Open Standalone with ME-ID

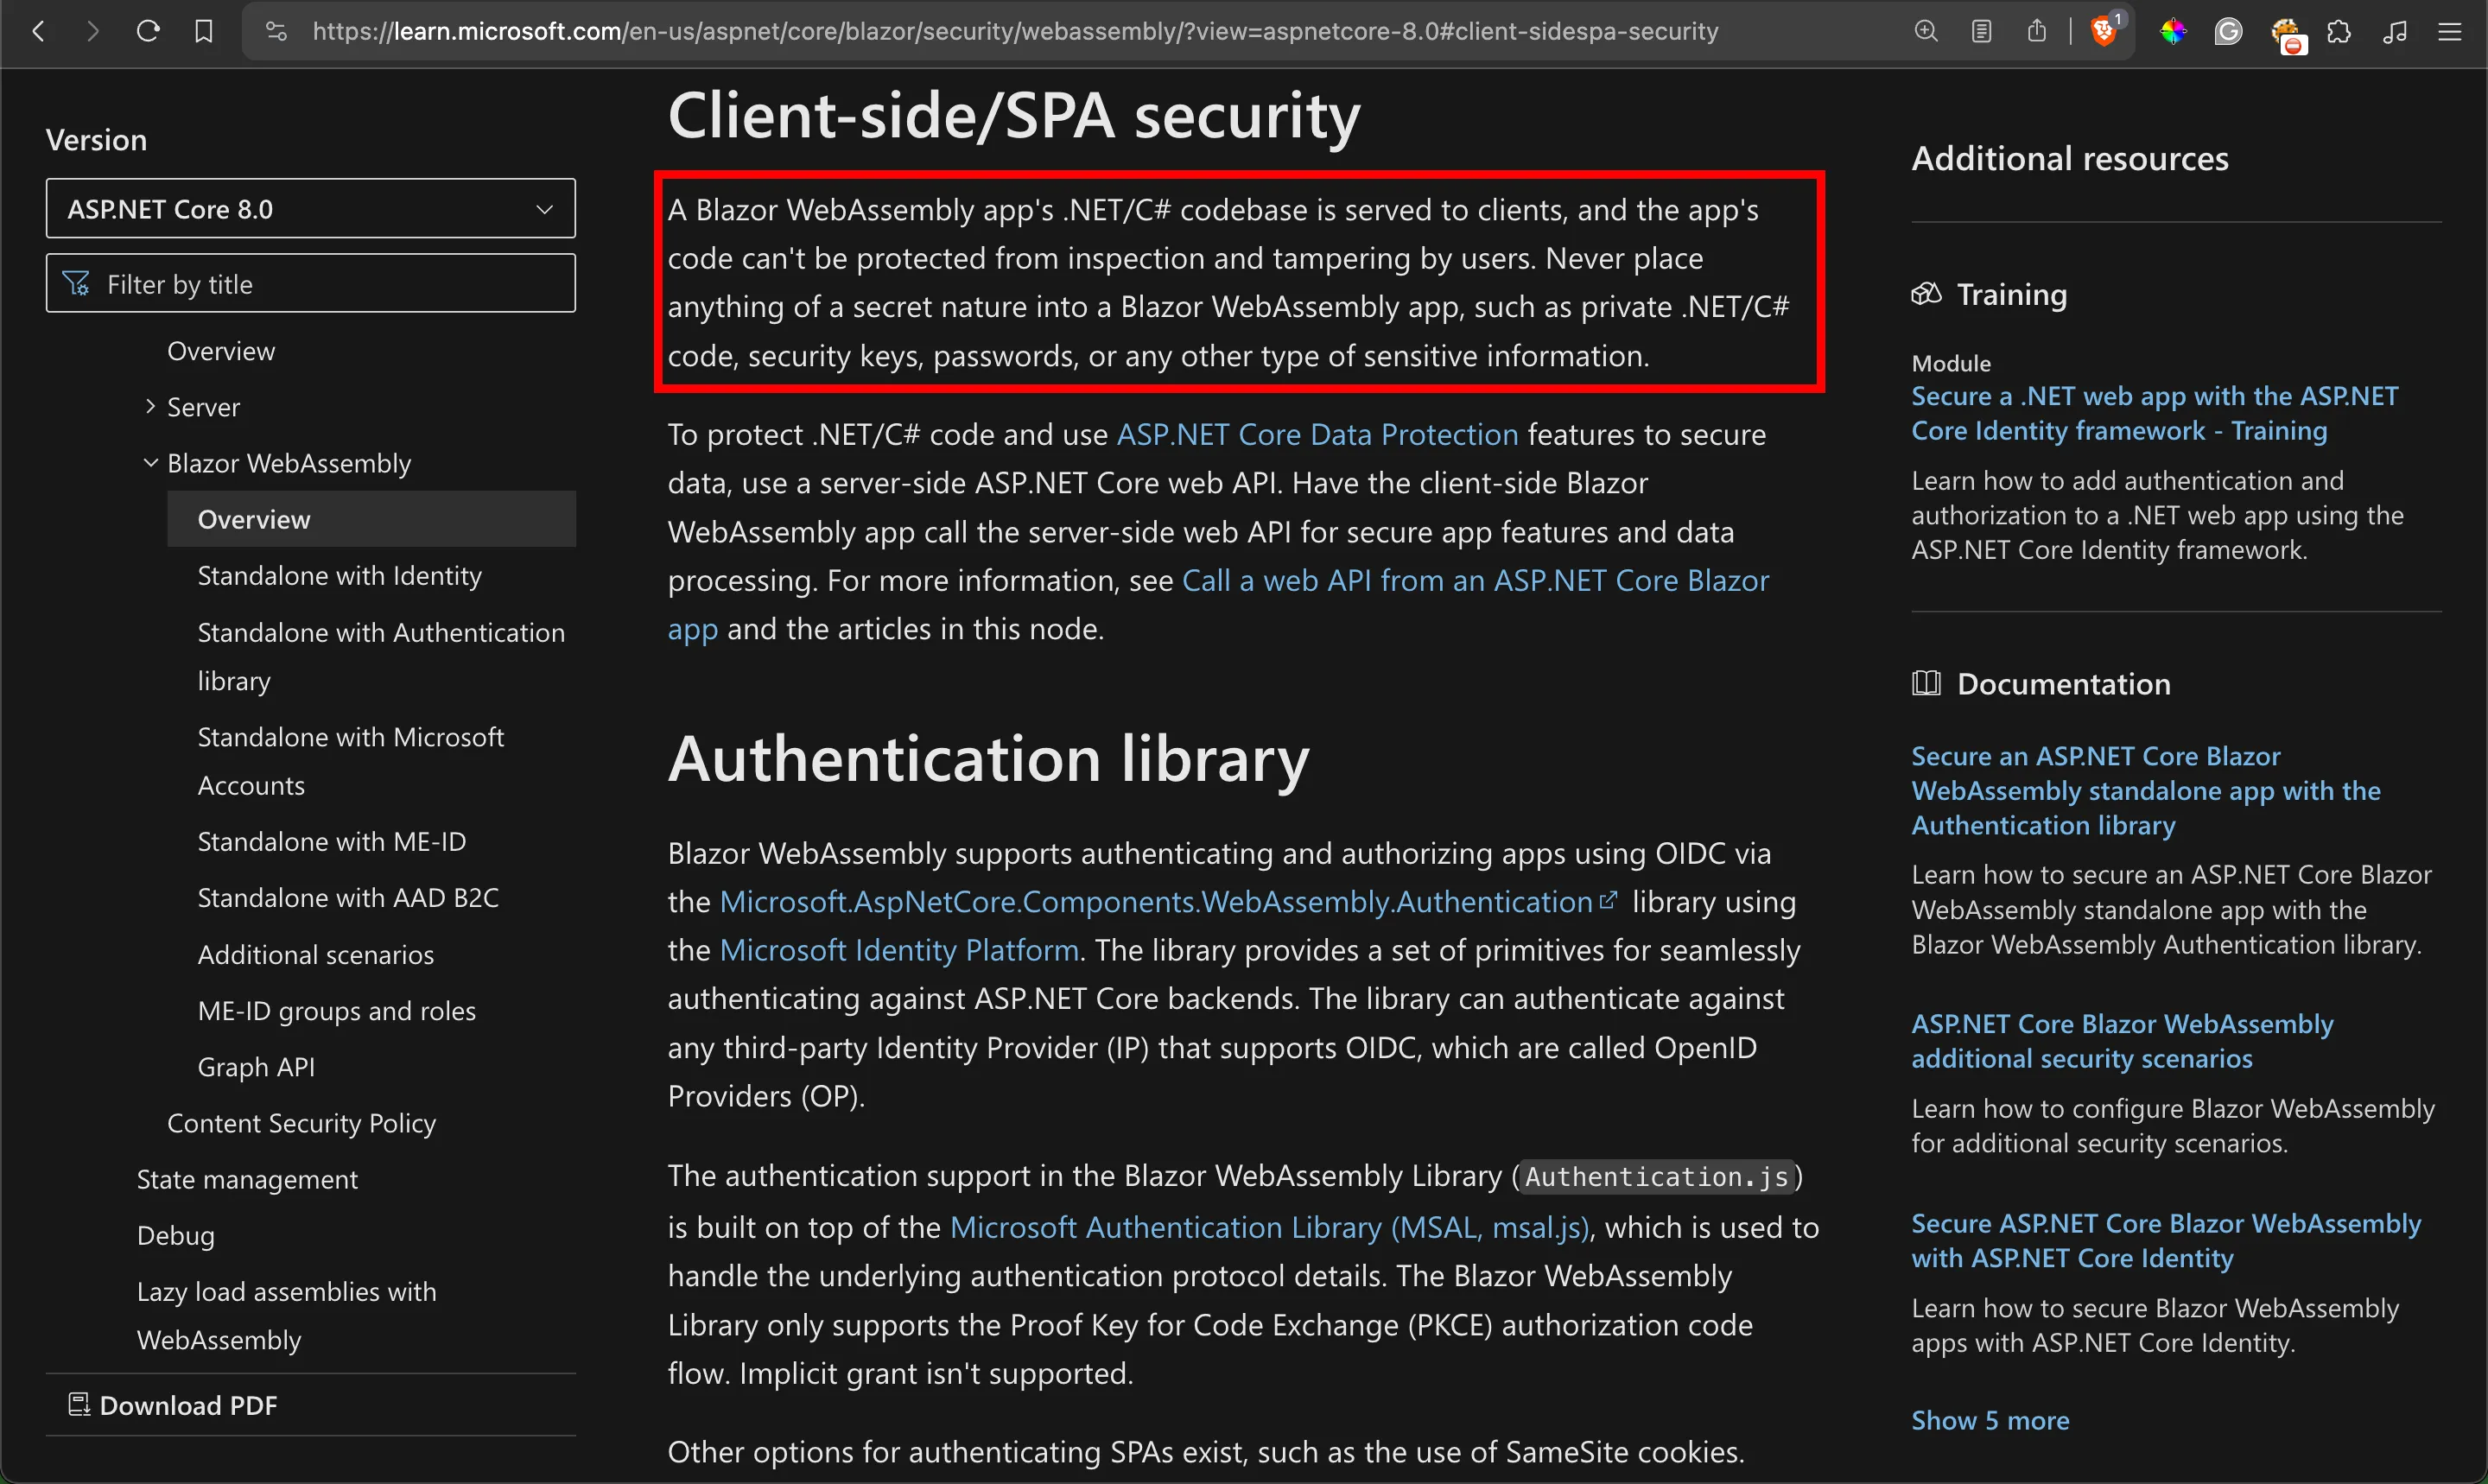[332, 841]
